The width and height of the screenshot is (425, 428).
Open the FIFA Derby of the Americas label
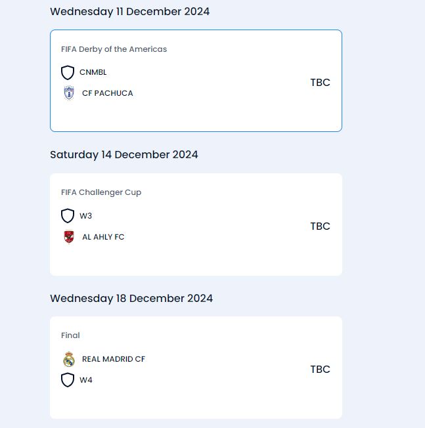pos(114,49)
